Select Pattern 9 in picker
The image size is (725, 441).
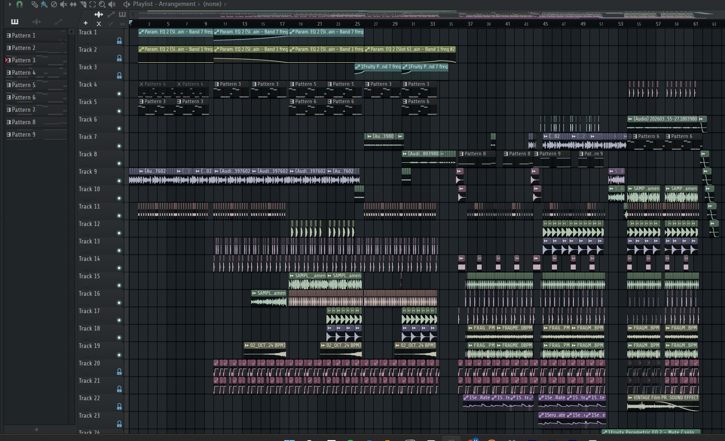pos(36,135)
